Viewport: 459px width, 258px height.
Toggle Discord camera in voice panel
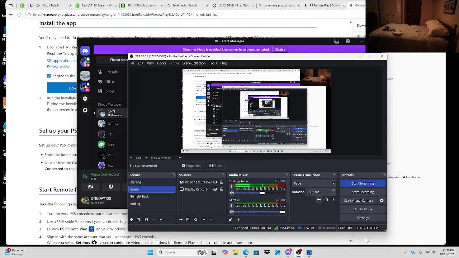pos(91,187)
